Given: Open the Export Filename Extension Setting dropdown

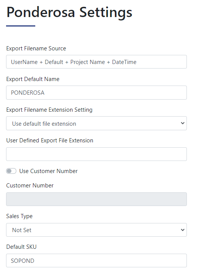Looking at the screenshot, I should coord(96,123).
